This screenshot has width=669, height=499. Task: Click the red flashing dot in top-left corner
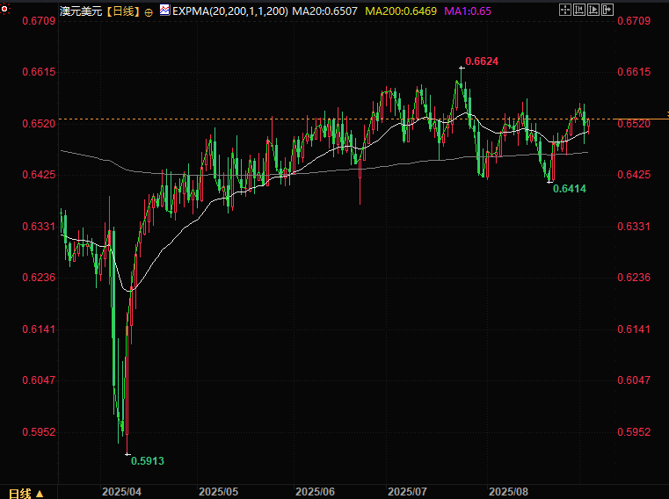[x=4, y=8]
